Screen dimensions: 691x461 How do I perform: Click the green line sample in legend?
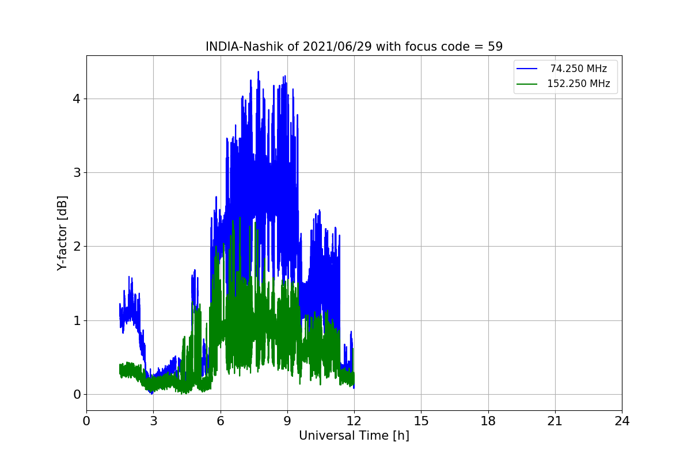[x=527, y=84]
